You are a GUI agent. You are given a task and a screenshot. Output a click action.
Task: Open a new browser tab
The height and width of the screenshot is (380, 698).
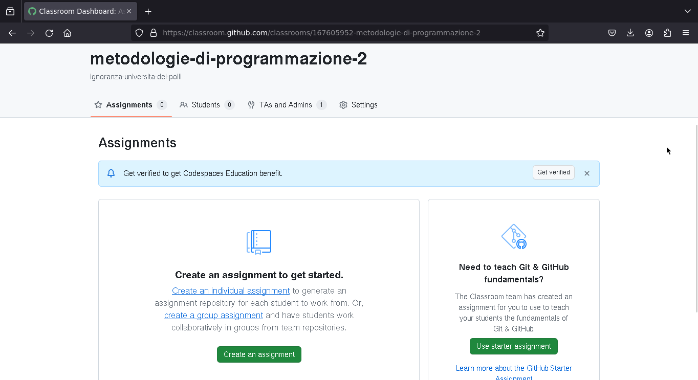[x=148, y=11]
